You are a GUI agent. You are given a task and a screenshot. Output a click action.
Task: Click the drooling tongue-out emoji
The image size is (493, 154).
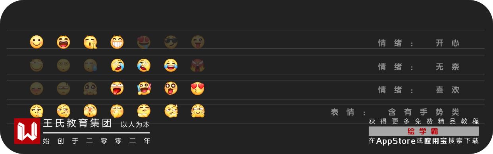pyautogui.click(x=117, y=88)
